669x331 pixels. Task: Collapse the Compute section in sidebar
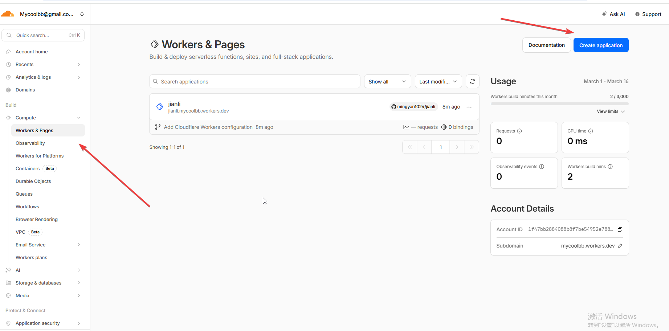point(79,118)
